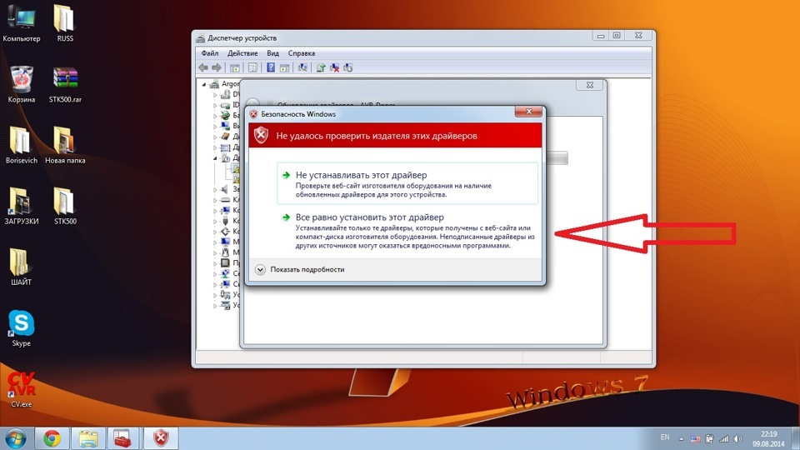The width and height of the screenshot is (800, 450).
Task: Click the Windows Security shield taskbar button
Action: [161, 438]
